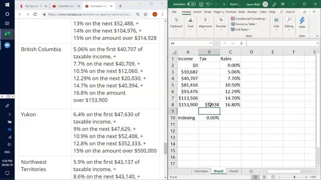
Task: Open a new browser tab
Action: [x=120, y=6]
